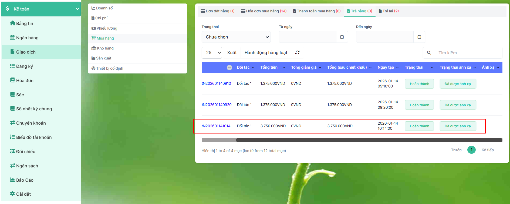Click the search magnifier icon
The height and width of the screenshot is (204, 510).
tap(429, 53)
